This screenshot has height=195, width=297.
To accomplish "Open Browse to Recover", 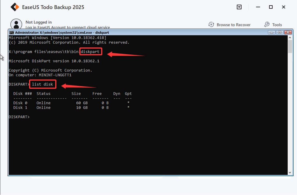I will 230,25.
